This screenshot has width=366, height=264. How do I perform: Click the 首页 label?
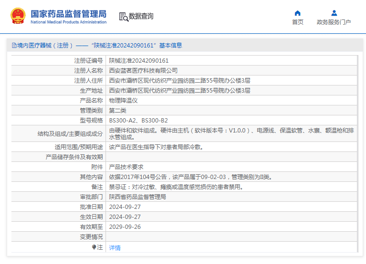coord(298,22)
